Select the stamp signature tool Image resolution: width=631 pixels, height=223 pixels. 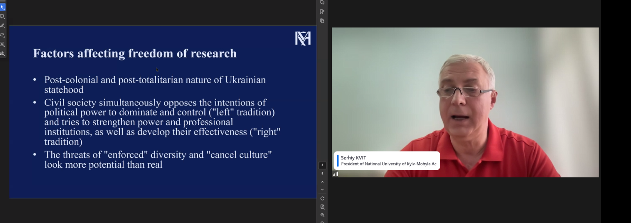click(x=2, y=54)
